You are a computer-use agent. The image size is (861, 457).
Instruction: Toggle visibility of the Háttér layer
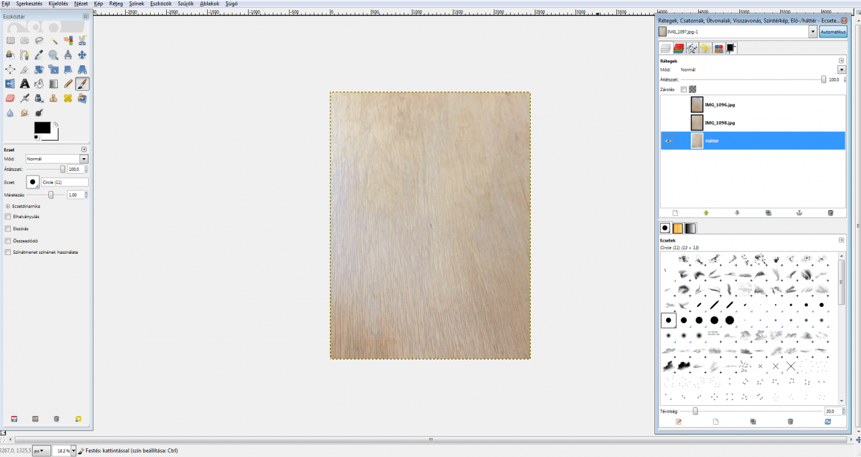[x=669, y=141]
